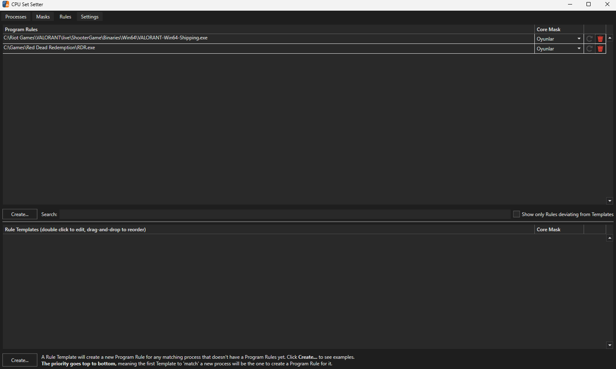Click Create button for Rule Templates
Screen dimensions: 616x369
pos(20,360)
